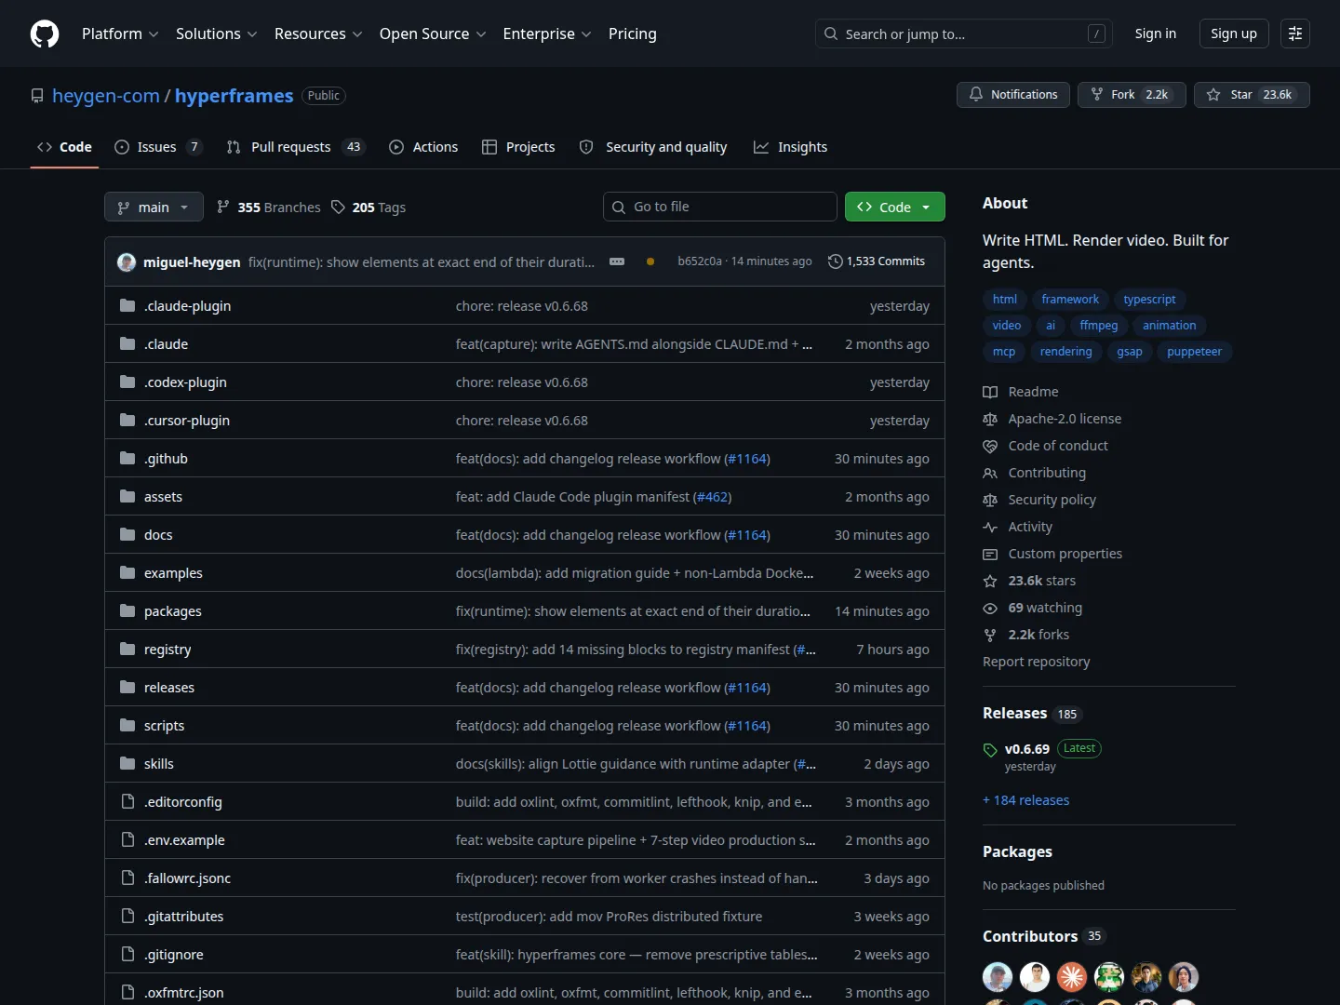Click the bell icon in Notifications
The width and height of the screenshot is (1340, 1005).
[x=976, y=94]
